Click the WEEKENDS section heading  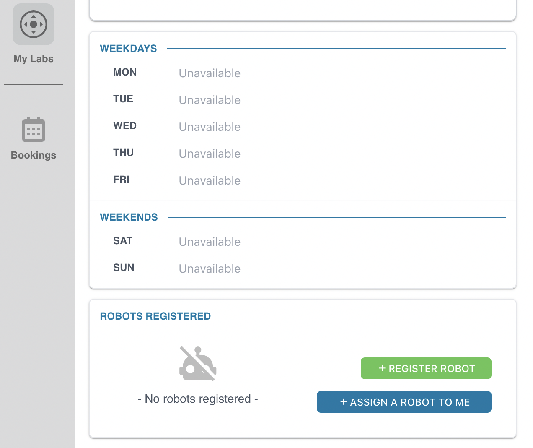[x=129, y=217]
